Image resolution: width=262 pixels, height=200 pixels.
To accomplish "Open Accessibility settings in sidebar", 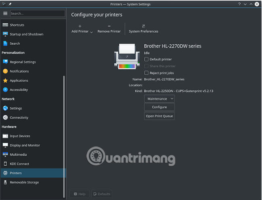I will (x=19, y=90).
